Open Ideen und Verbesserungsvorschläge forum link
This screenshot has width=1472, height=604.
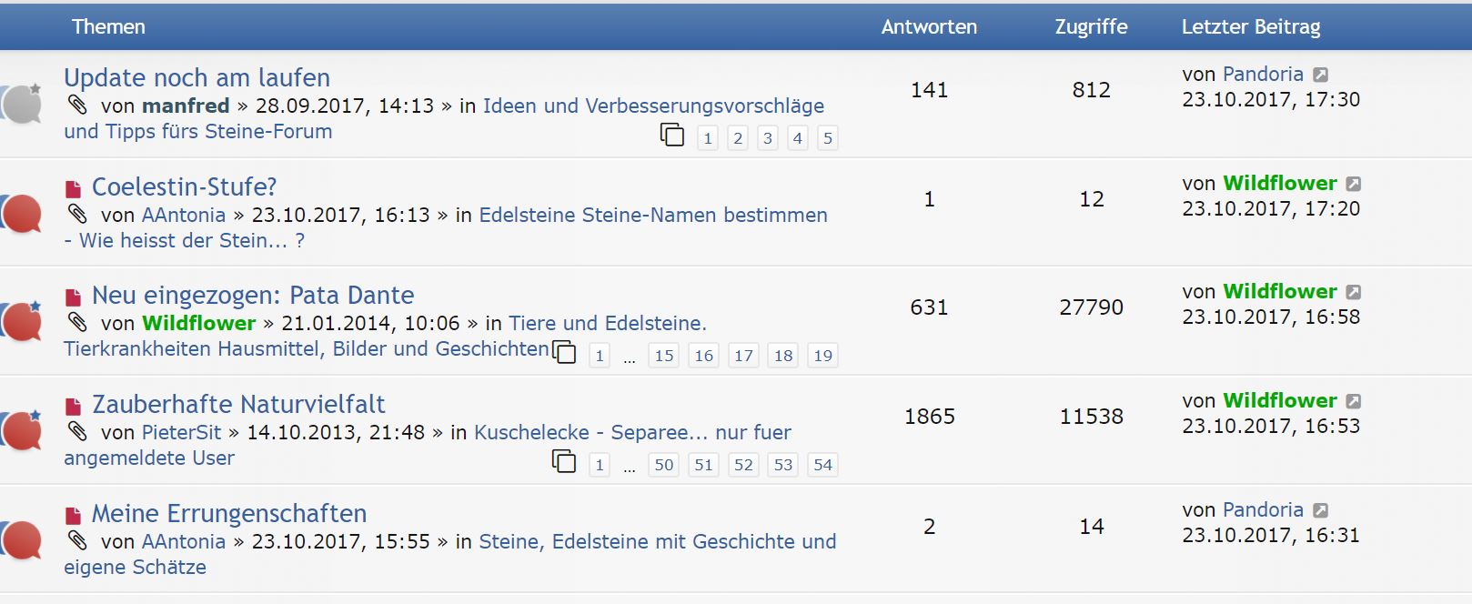(x=653, y=106)
